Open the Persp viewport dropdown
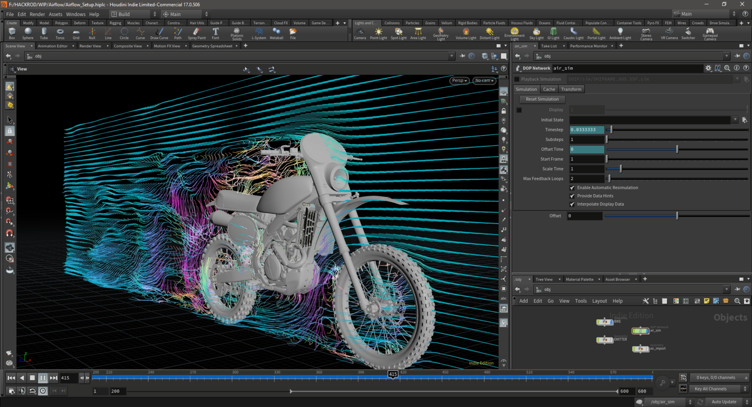Viewport: 752px width, 407px height. point(459,81)
